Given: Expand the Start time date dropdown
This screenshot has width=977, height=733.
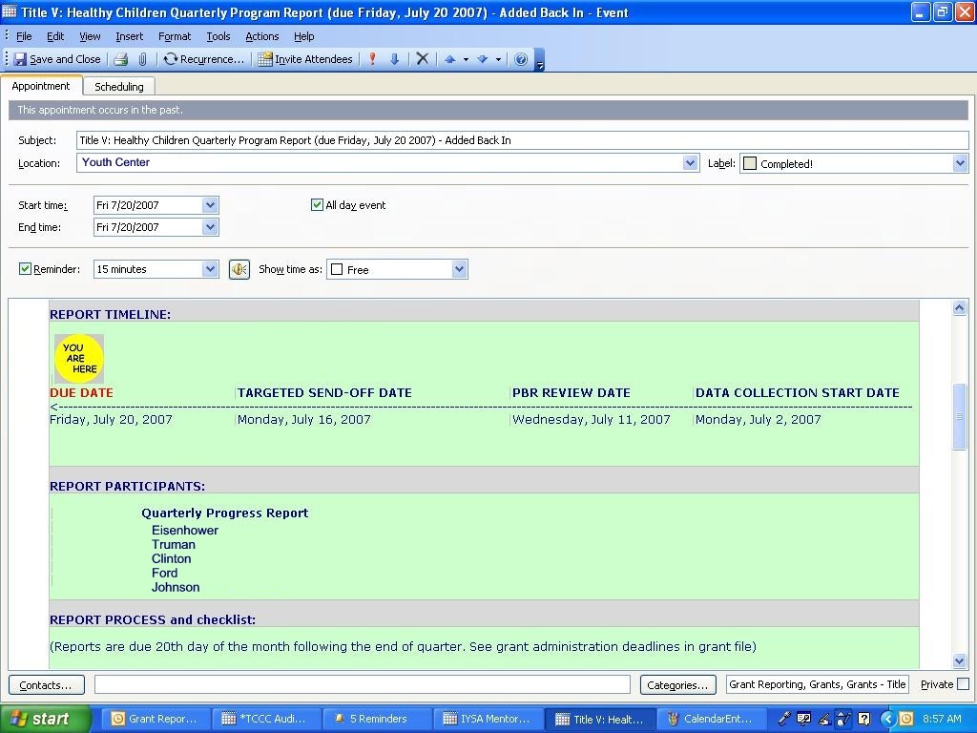Looking at the screenshot, I should coord(210,204).
